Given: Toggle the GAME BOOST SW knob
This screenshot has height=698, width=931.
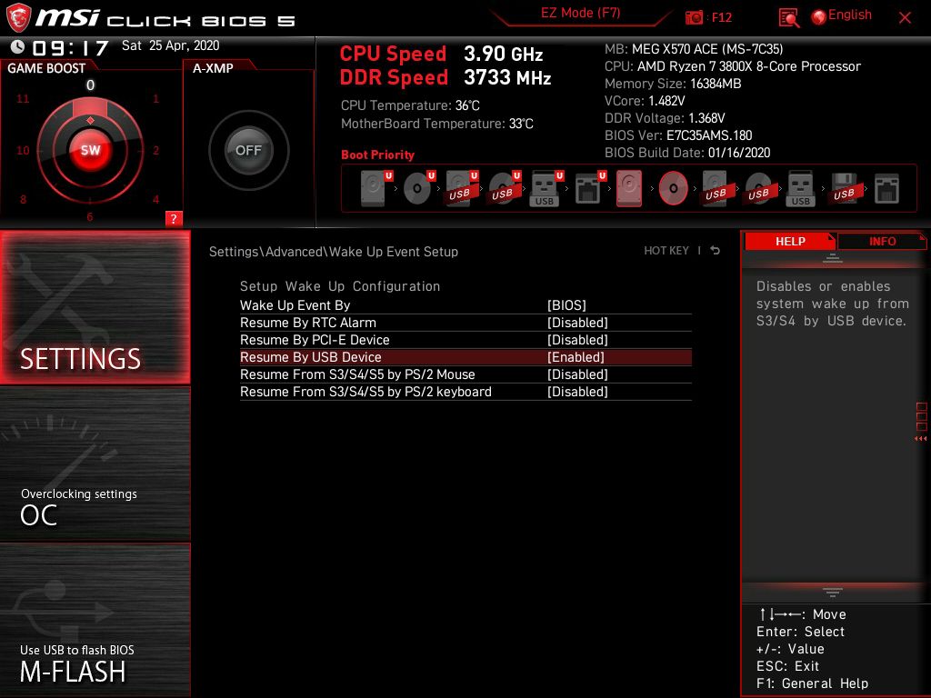Looking at the screenshot, I should (x=90, y=150).
